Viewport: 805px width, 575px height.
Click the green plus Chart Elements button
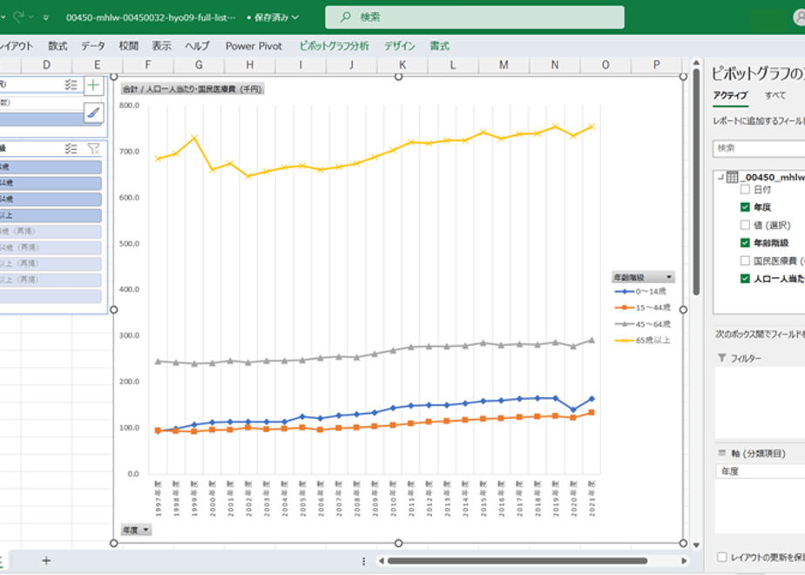click(x=93, y=85)
